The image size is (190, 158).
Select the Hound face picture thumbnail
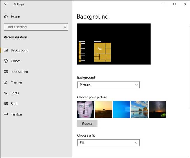point(86,109)
